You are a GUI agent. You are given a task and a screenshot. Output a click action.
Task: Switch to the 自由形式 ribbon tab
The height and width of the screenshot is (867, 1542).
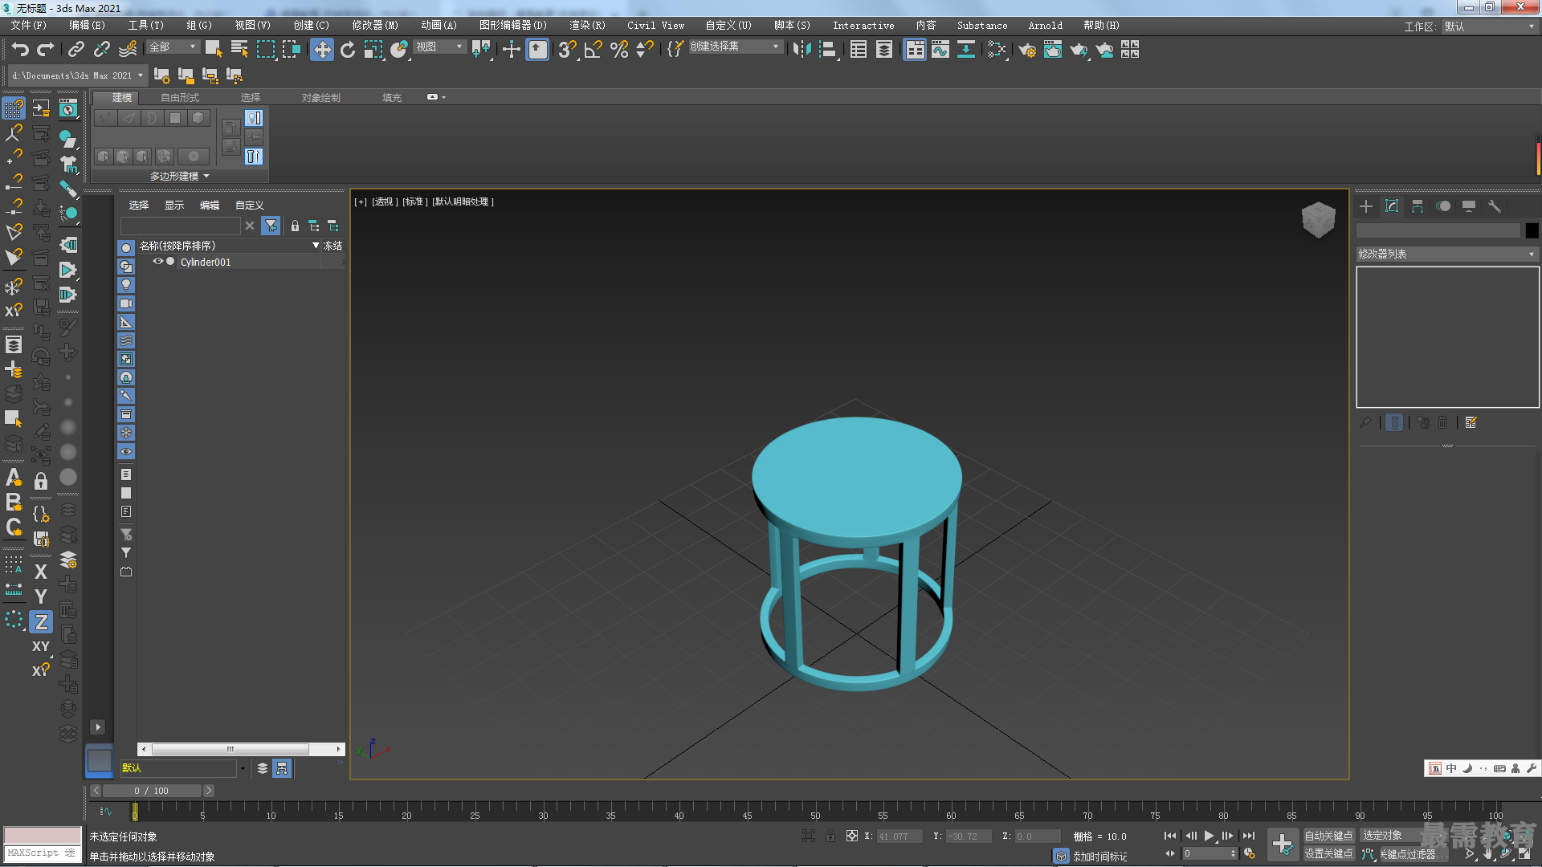coord(180,98)
